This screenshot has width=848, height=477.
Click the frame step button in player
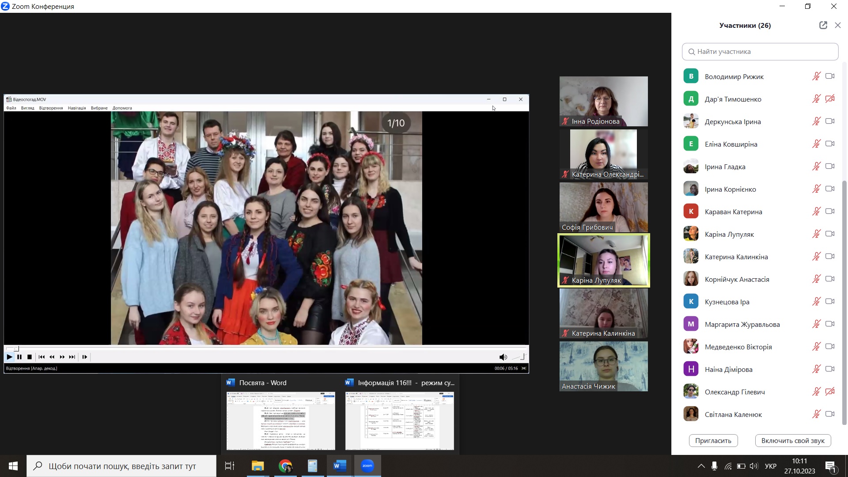(84, 357)
